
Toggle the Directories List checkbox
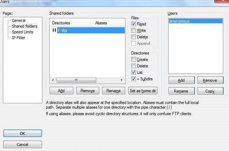[134, 72]
